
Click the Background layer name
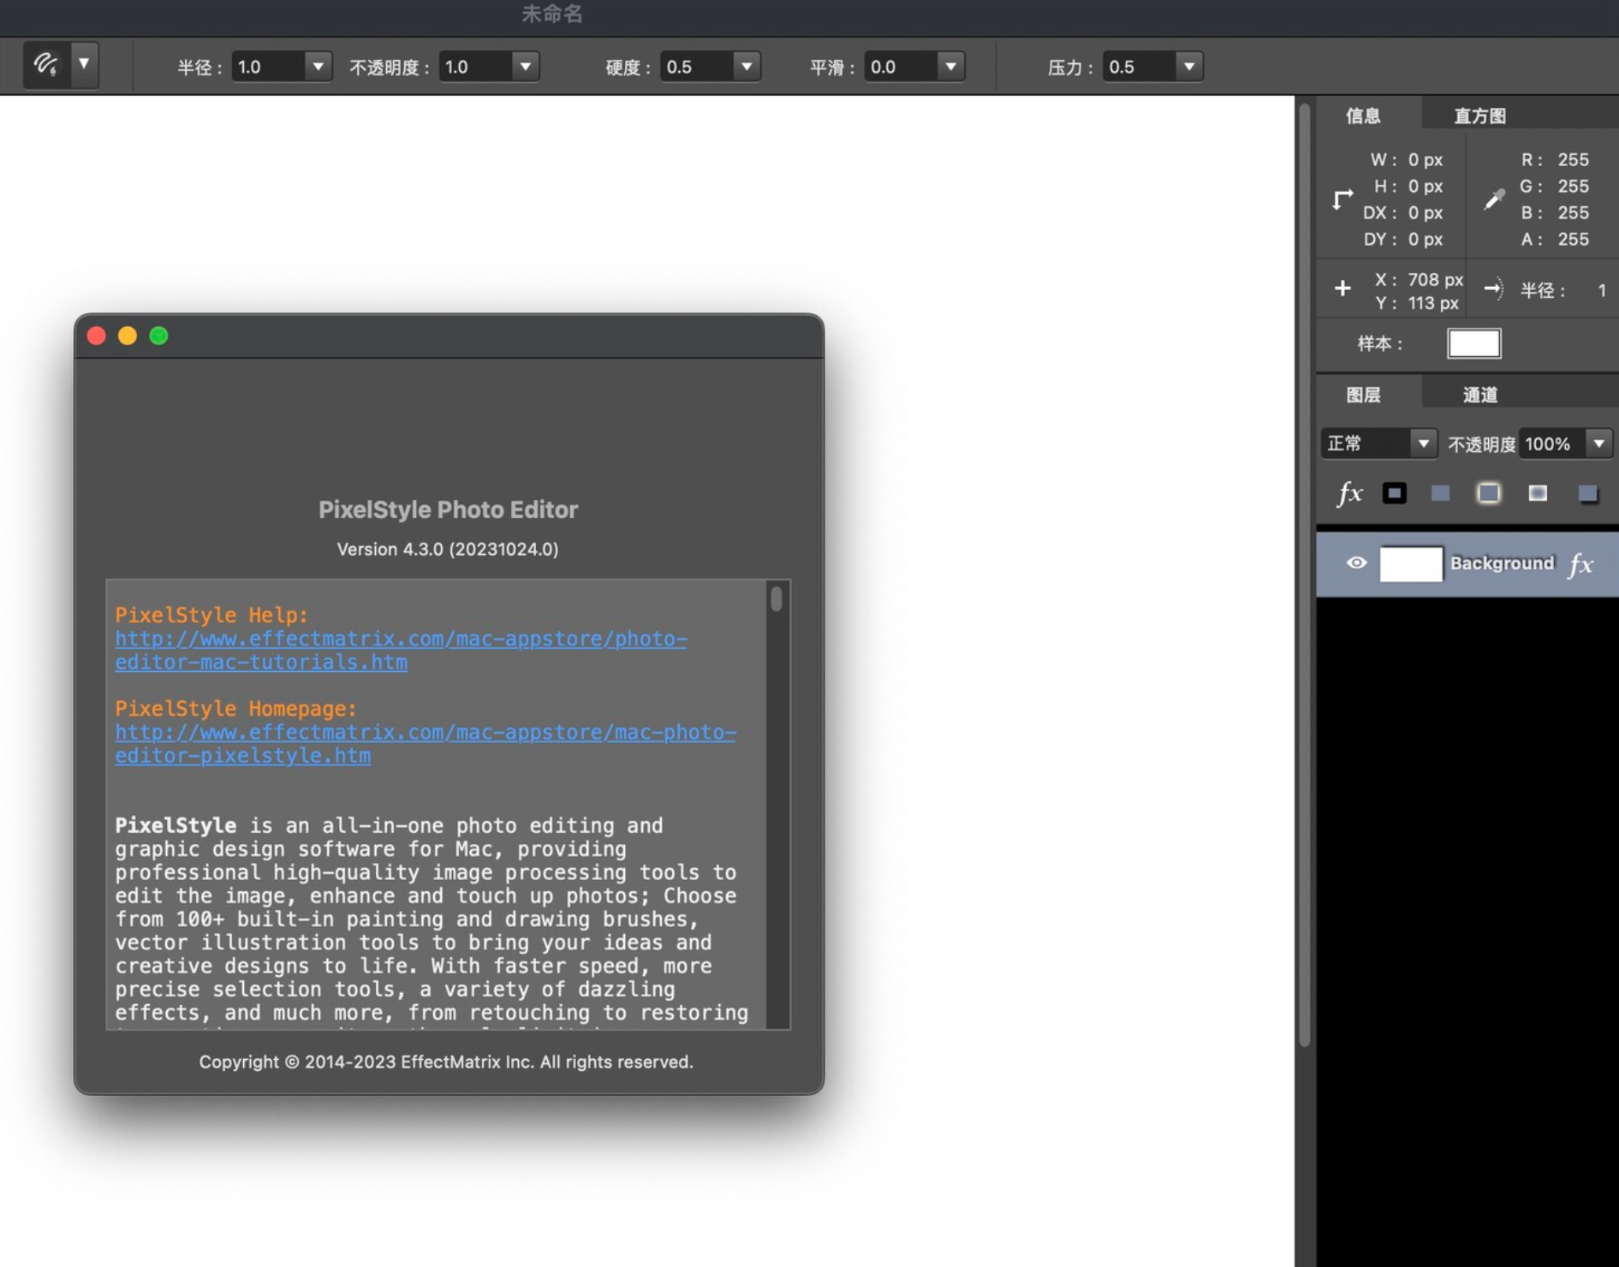[1502, 562]
